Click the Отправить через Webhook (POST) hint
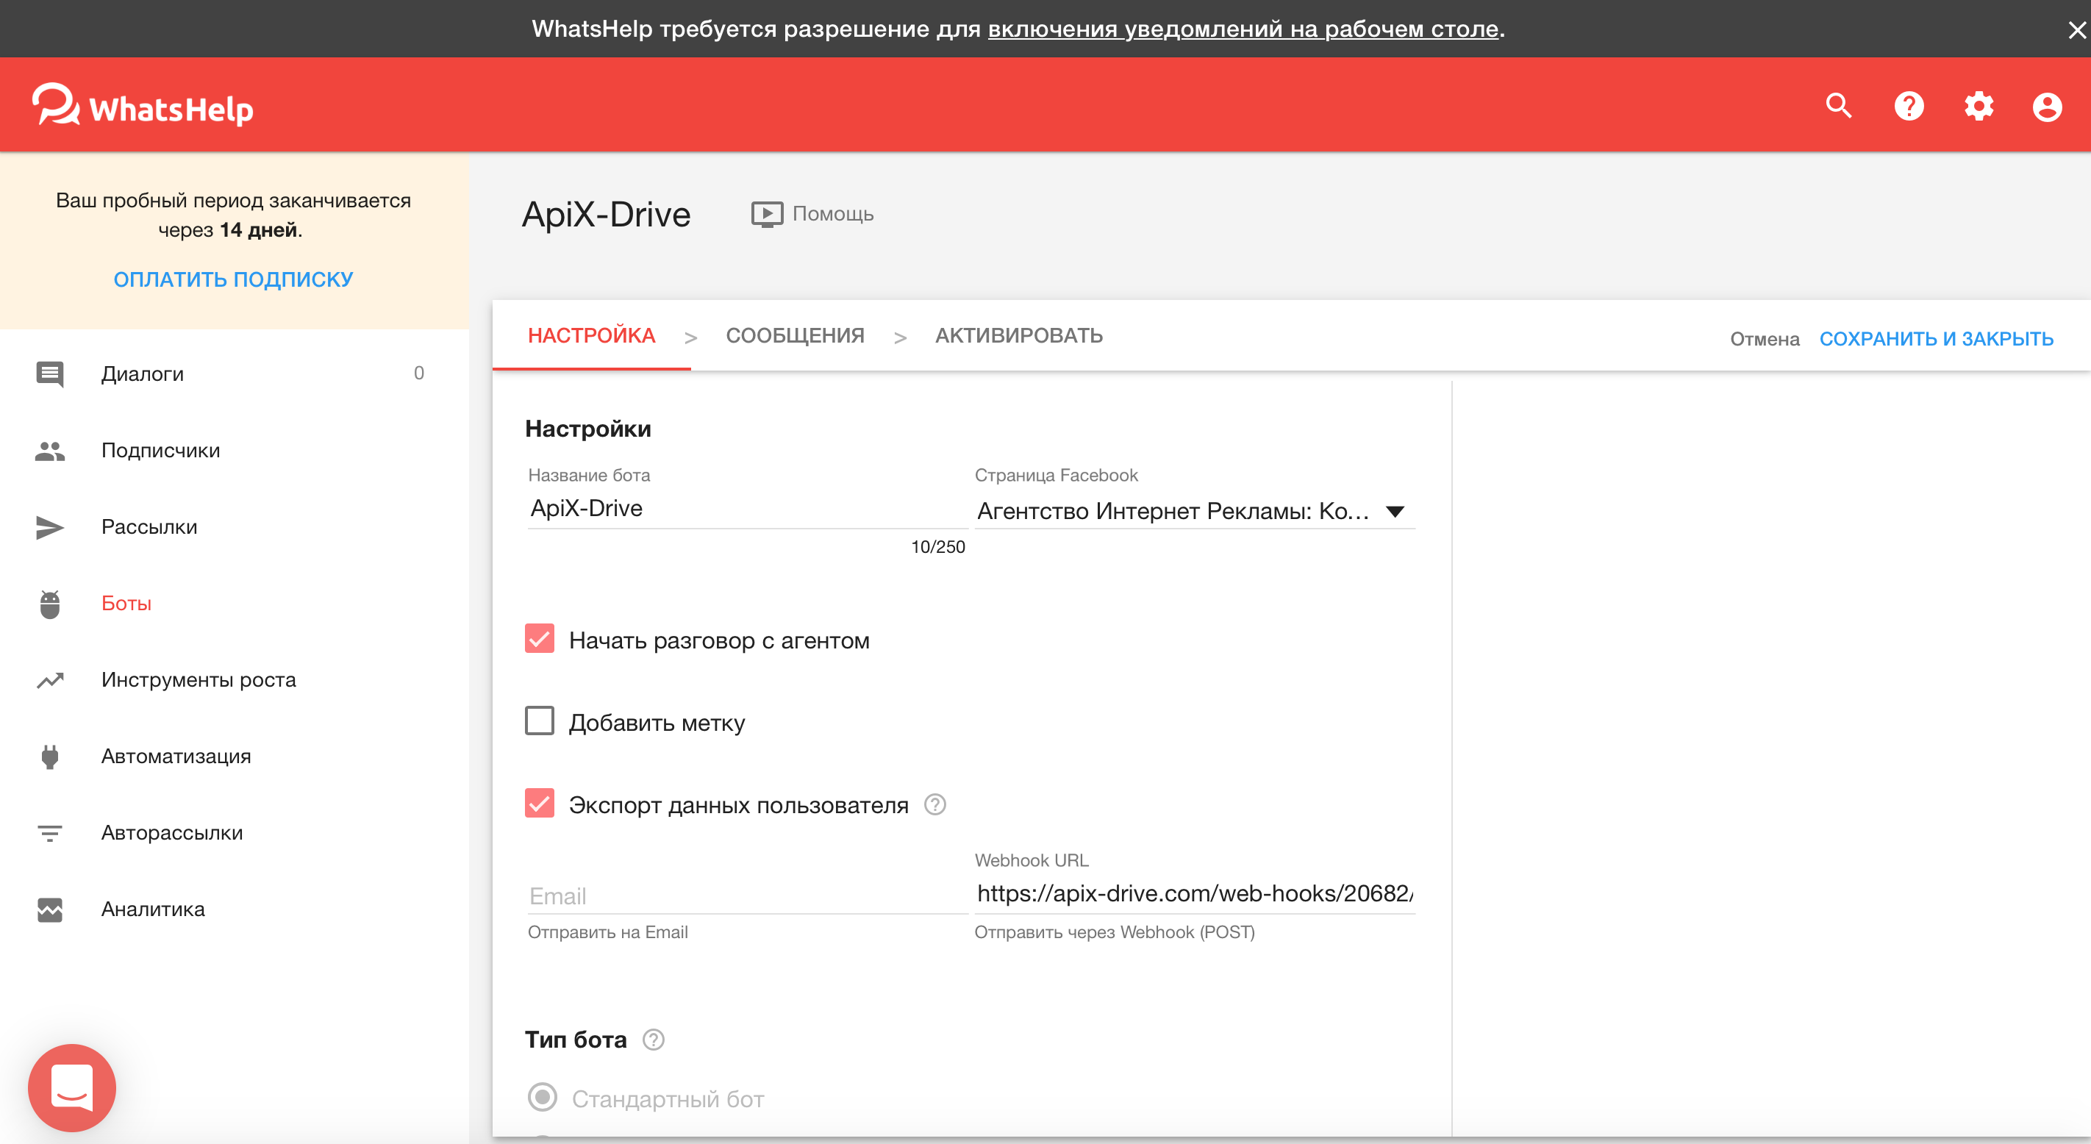Screen dimensions: 2091x1144 (x=1115, y=932)
